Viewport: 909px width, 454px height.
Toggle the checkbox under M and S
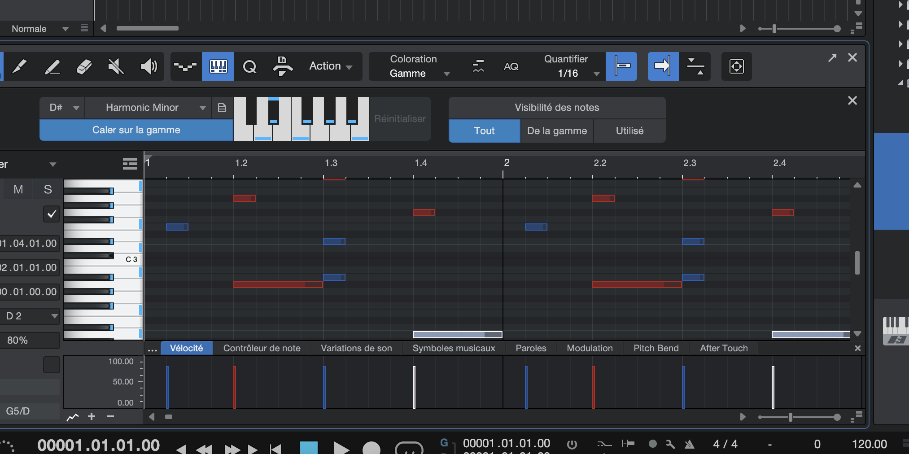(52, 214)
